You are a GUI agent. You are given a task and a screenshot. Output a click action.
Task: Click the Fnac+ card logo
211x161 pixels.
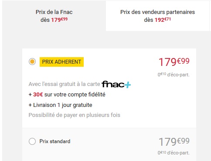[116, 84]
